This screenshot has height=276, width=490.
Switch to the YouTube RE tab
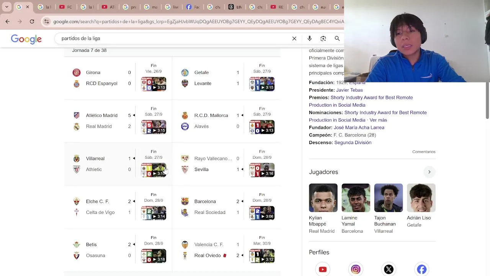(x=277, y=7)
